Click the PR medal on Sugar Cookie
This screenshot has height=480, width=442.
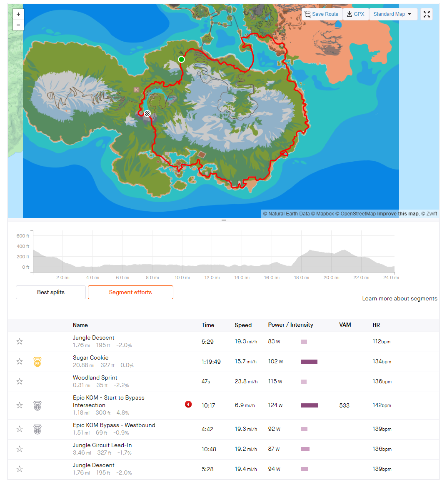coord(37,362)
